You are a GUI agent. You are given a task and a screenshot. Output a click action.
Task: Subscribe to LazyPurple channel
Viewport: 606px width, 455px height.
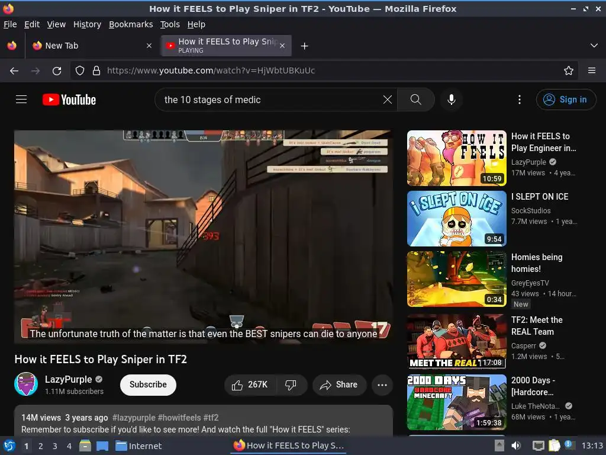148,384
